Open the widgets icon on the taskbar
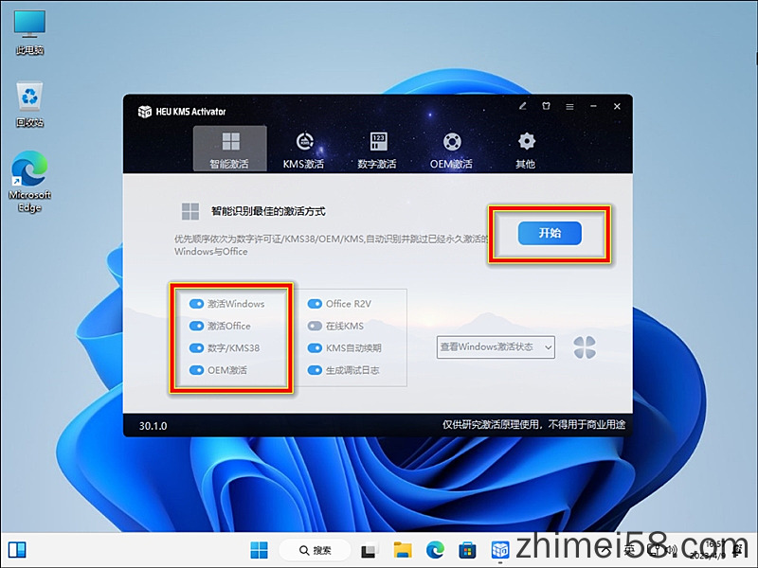Image resolution: width=758 pixels, height=568 pixels. (x=17, y=550)
